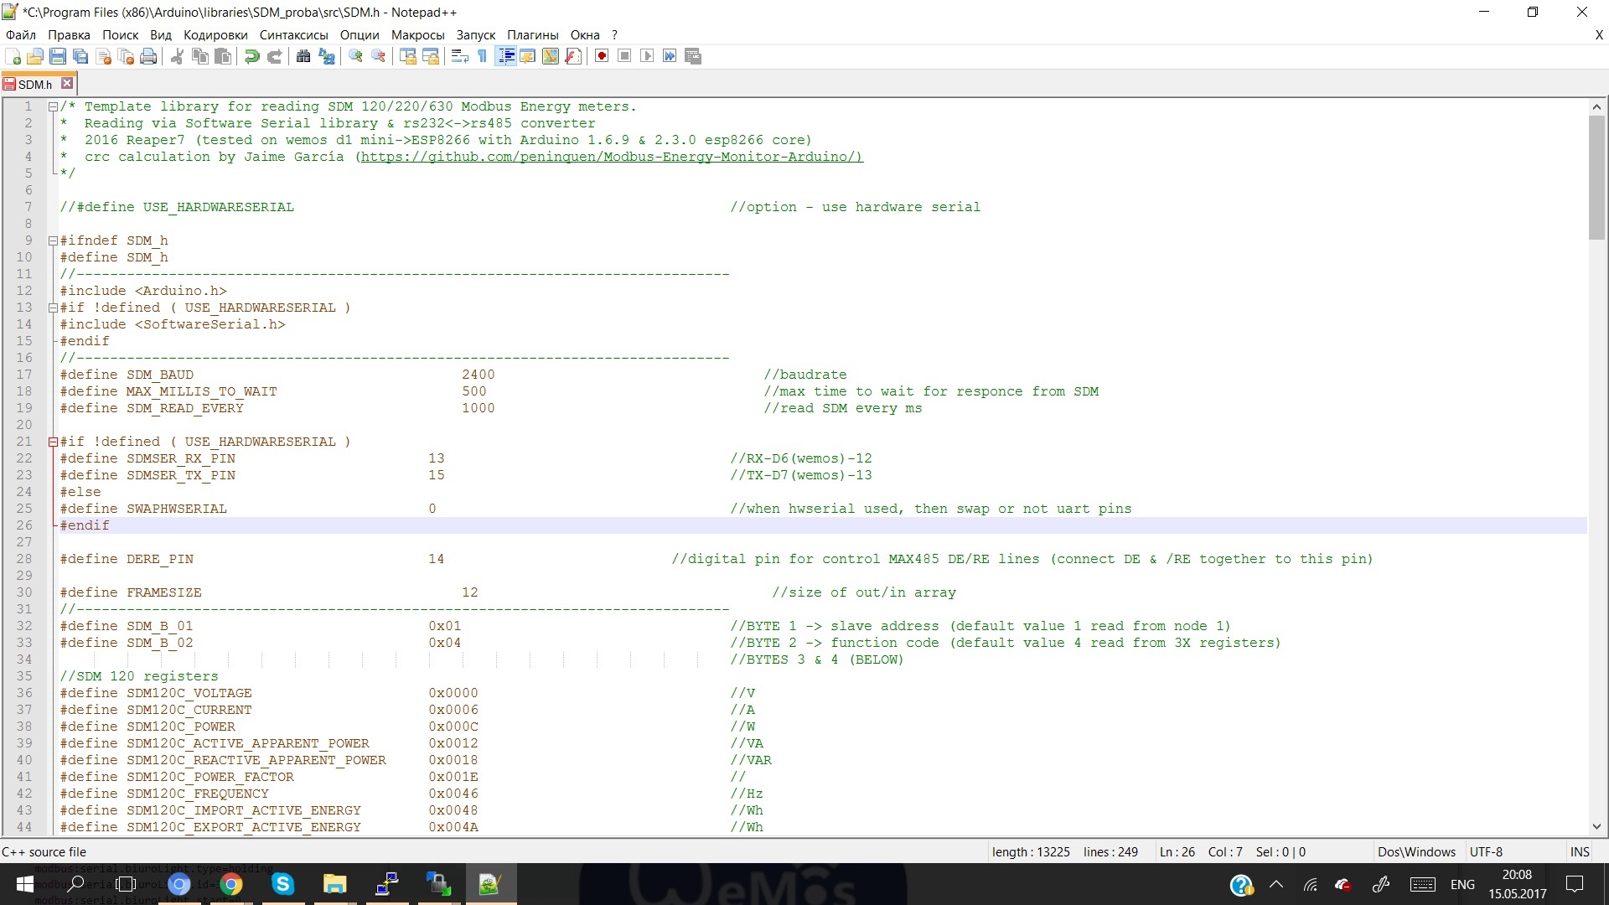Start macro recording with the red record icon
The height and width of the screenshot is (905, 1609).
[x=602, y=56]
